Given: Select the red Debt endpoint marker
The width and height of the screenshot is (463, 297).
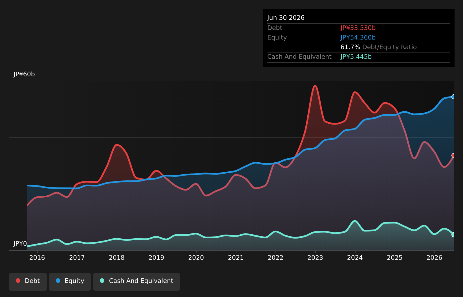Looking at the screenshot, I should pos(453,156).
